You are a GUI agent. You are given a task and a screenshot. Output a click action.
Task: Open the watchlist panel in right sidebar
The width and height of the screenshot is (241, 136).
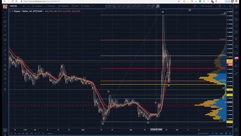(x=236, y=7)
